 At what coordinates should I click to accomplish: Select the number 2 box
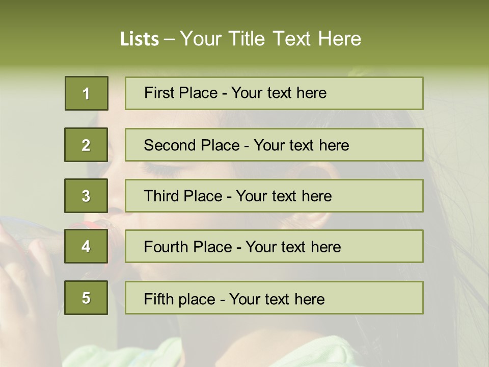(86, 145)
